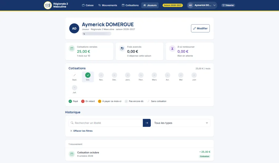Click the green Cotisation tag
The height and width of the screenshot is (163, 279).
coord(205,156)
